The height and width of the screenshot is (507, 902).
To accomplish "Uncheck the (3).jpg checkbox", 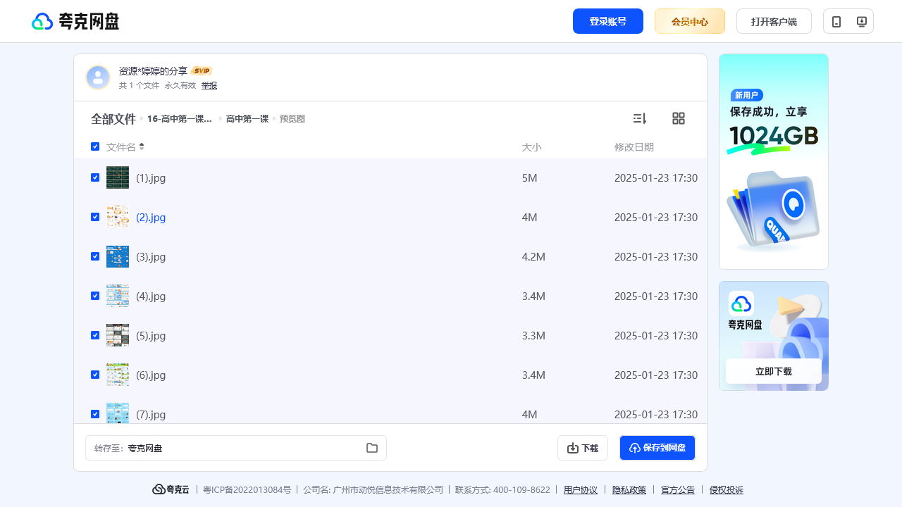I will click(95, 256).
